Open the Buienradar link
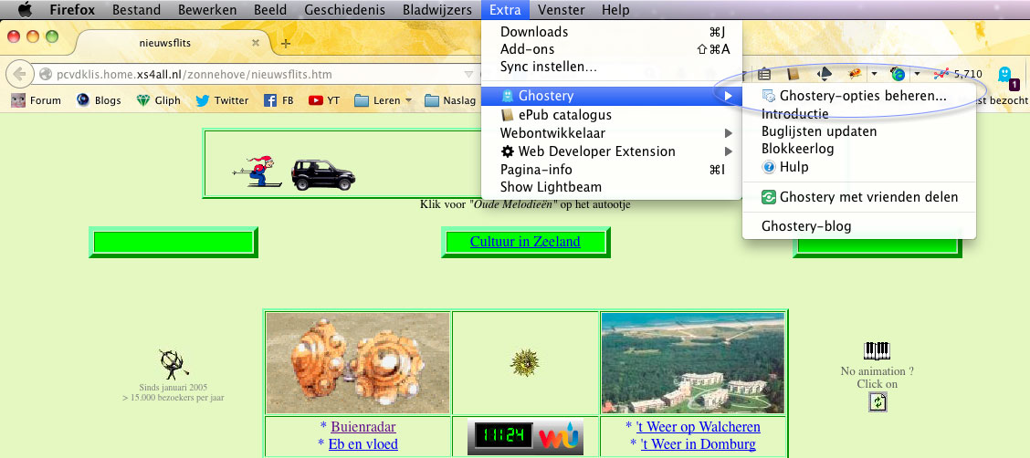The width and height of the screenshot is (1030, 458). point(363,427)
